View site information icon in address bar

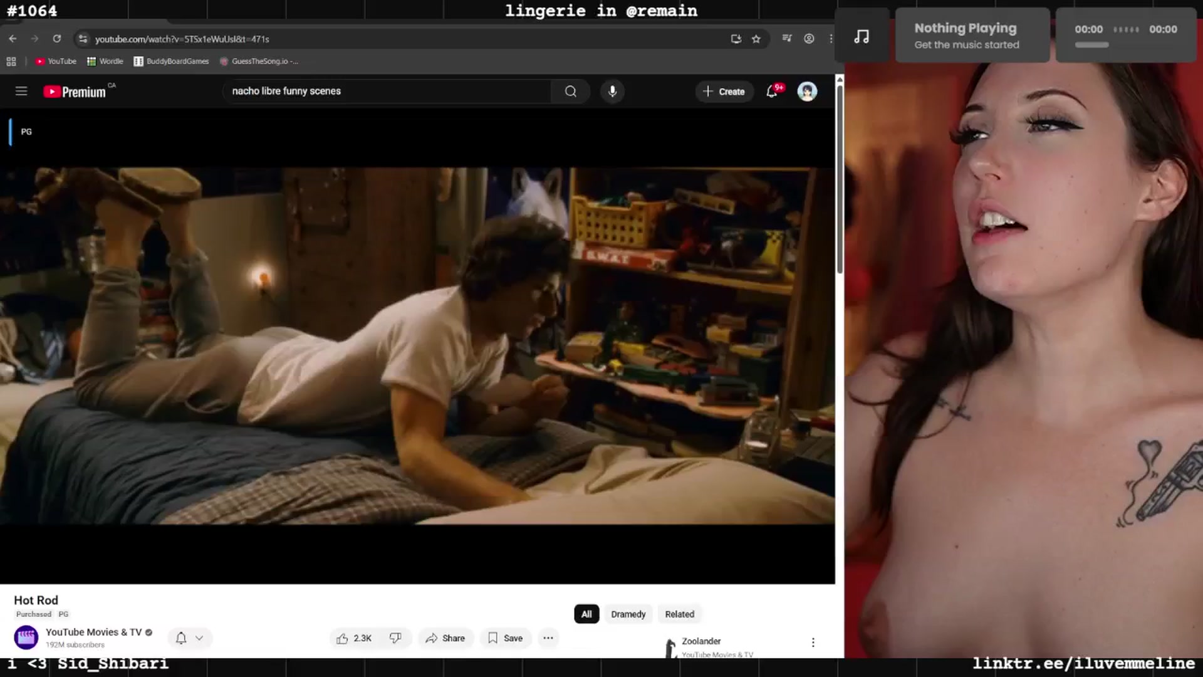(x=83, y=39)
